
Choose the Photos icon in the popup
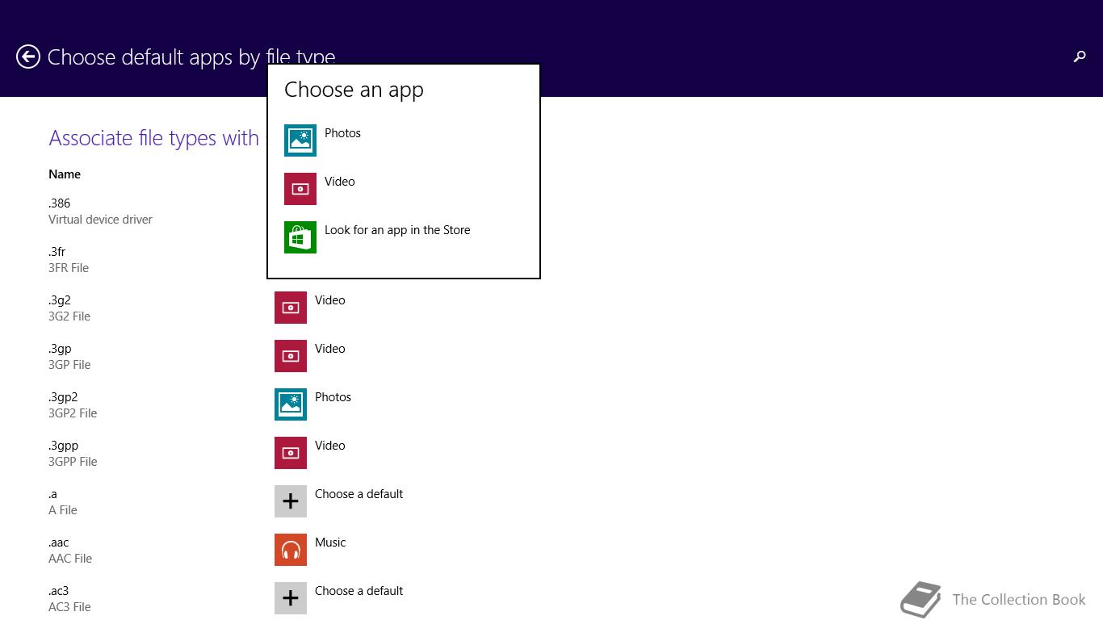tap(300, 140)
